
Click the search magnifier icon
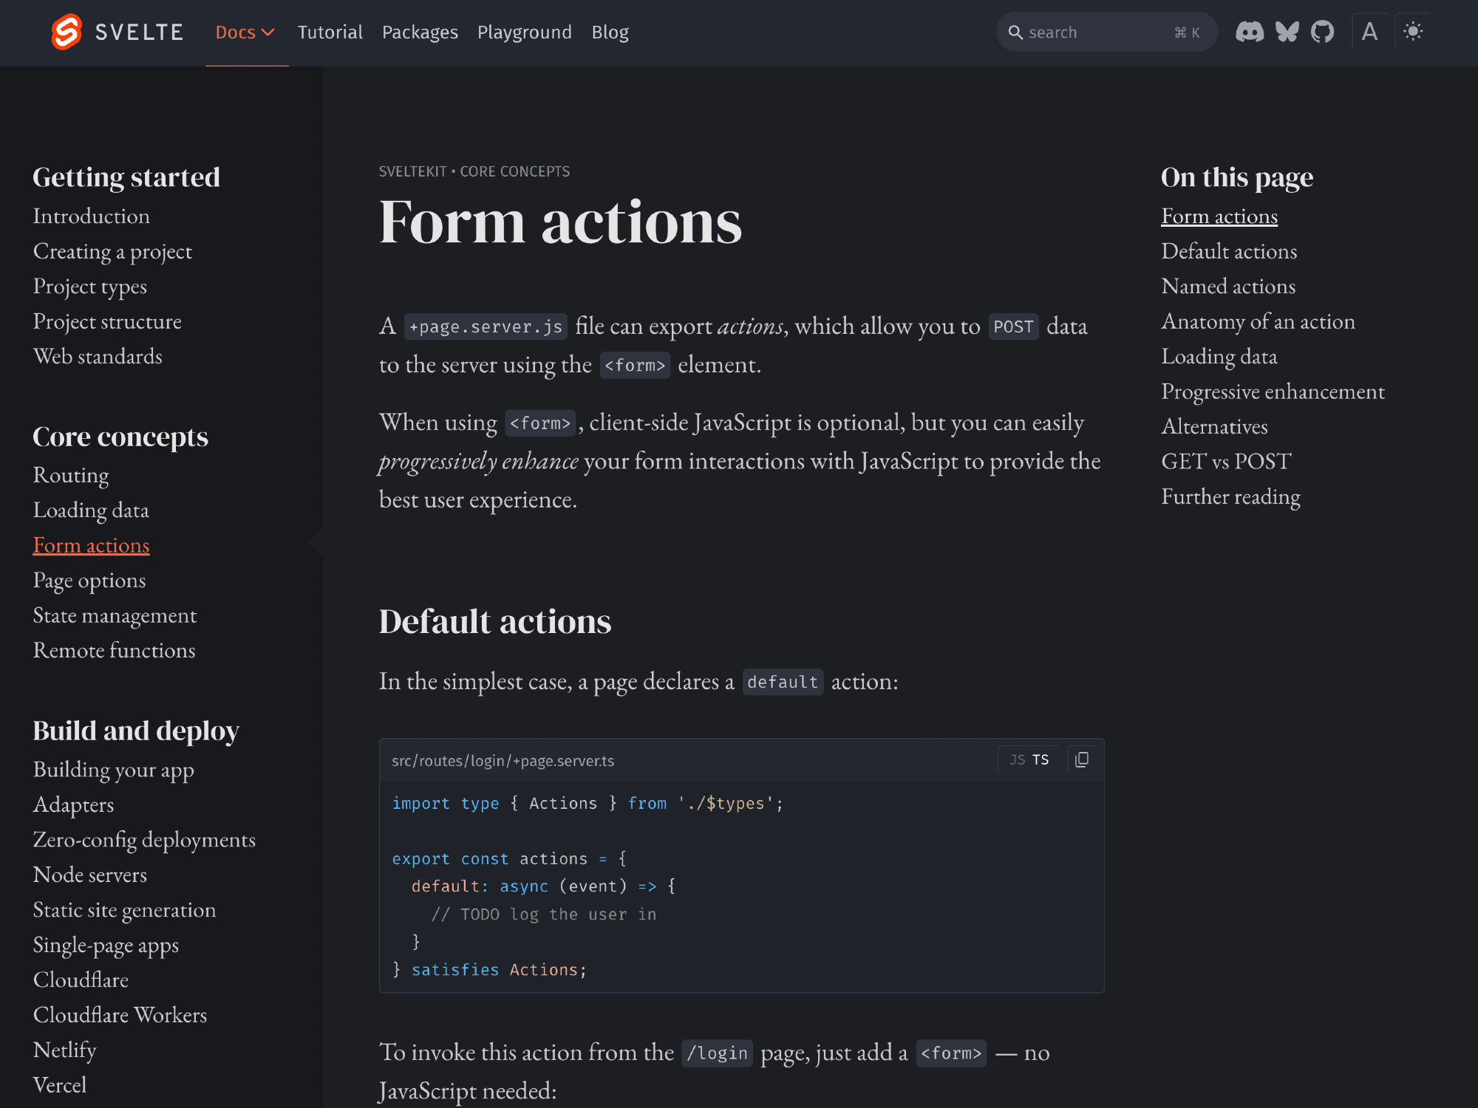[1015, 33]
